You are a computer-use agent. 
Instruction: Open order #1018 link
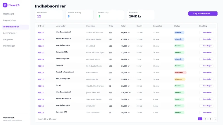tap(40, 73)
